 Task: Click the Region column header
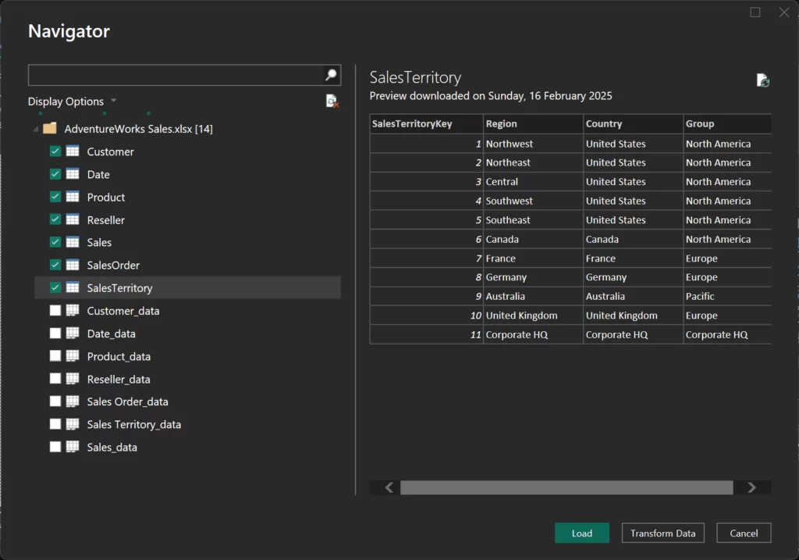(533, 124)
